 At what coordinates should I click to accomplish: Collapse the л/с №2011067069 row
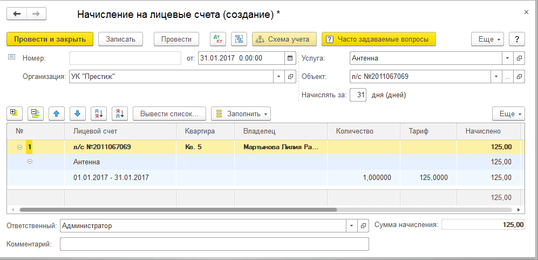click(20, 147)
